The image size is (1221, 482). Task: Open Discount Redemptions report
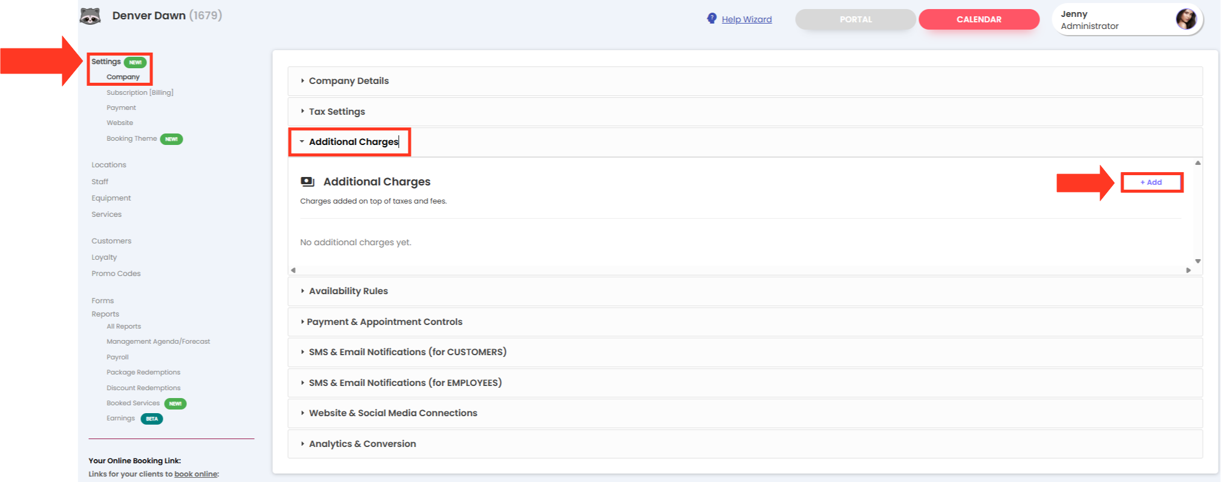pos(143,388)
